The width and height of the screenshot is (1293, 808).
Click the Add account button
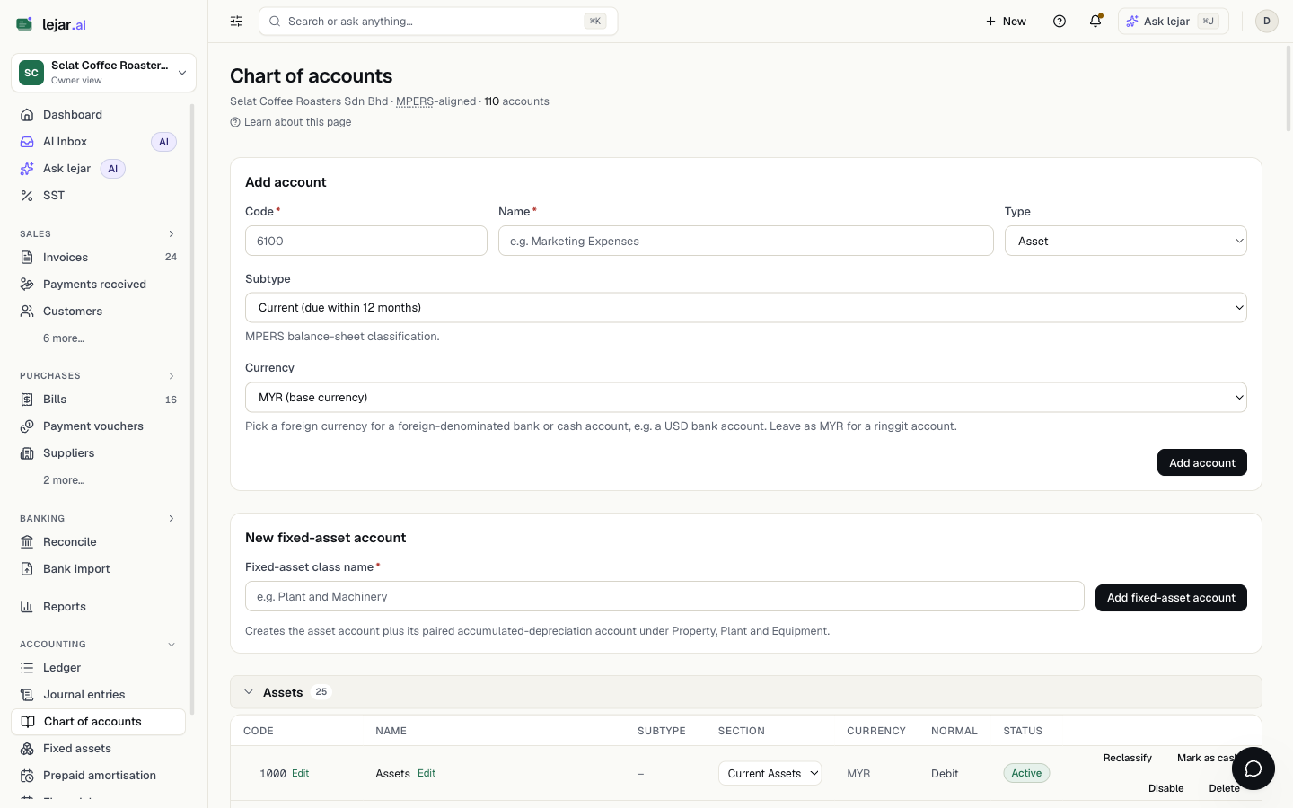click(1201, 462)
